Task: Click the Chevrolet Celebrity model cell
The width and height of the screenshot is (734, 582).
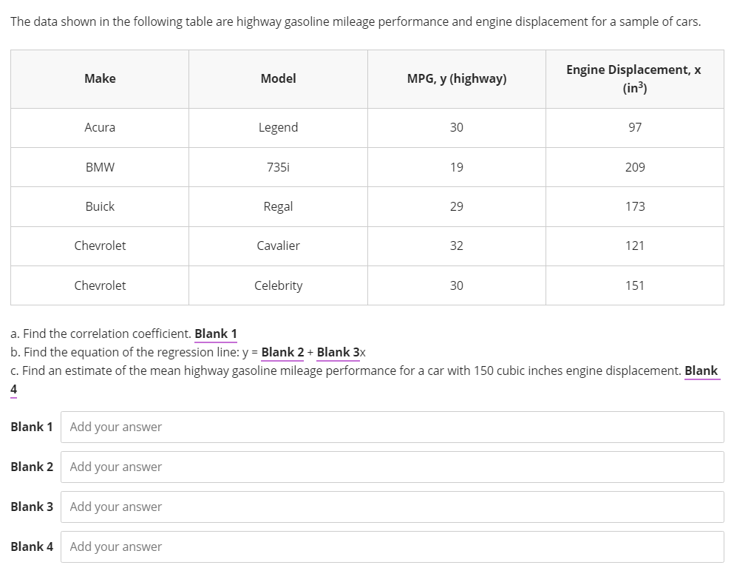Action: (278, 285)
